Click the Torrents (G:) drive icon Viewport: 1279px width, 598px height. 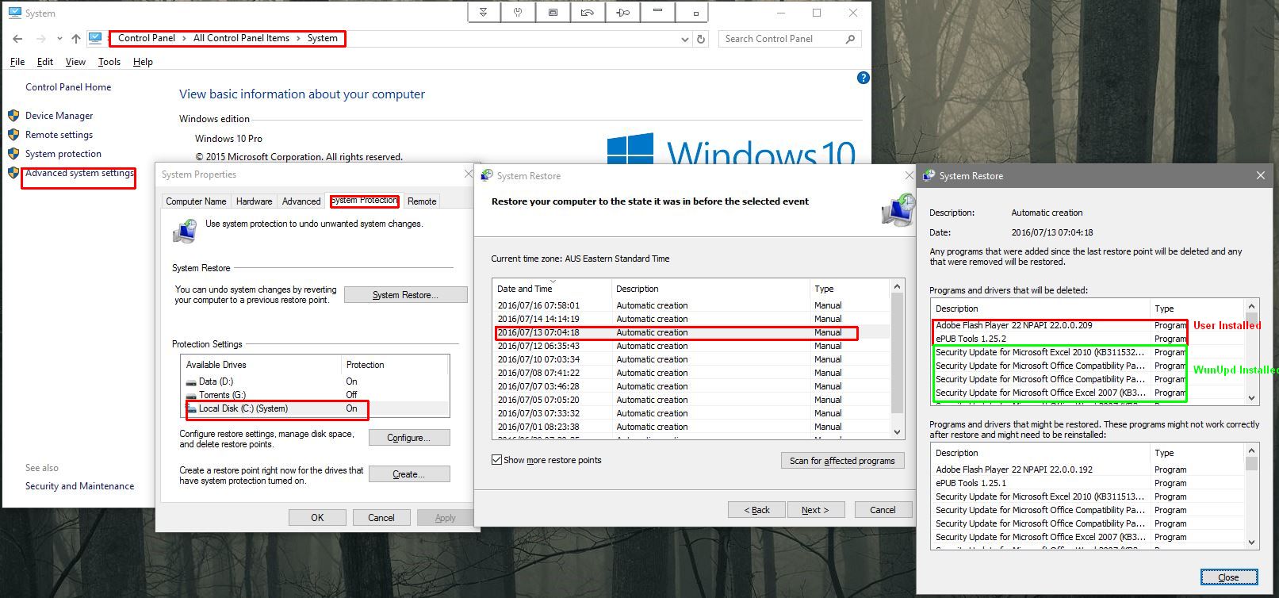click(x=191, y=395)
